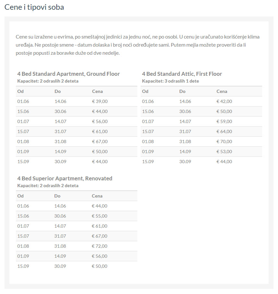Click the € 53,00 price cell
The width and height of the screenshot is (278, 294).
(x=224, y=152)
